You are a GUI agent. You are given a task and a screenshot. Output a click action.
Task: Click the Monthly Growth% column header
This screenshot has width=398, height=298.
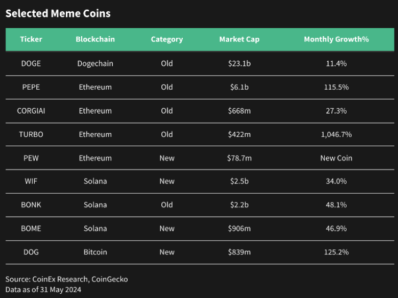point(337,39)
